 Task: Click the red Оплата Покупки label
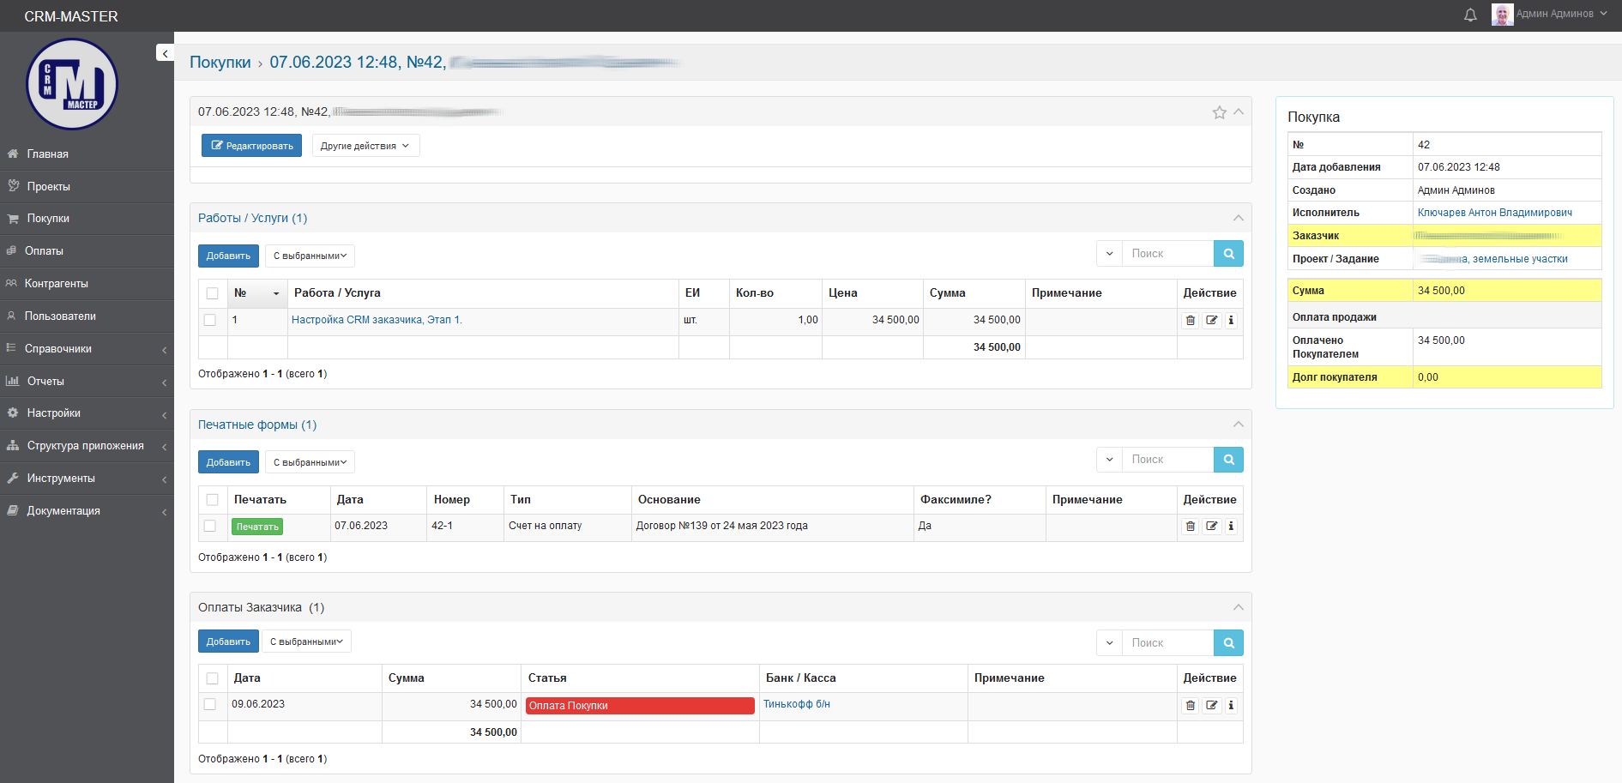[639, 706]
